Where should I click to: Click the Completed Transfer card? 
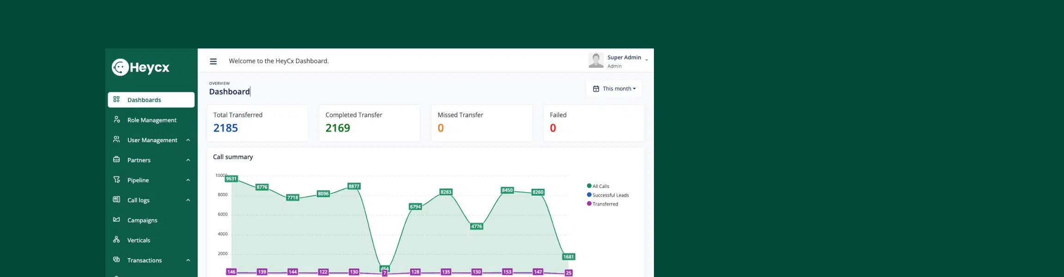click(369, 123)
